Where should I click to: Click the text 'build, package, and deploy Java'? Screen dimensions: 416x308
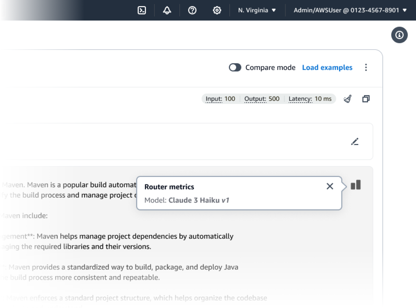pos(187,267)
